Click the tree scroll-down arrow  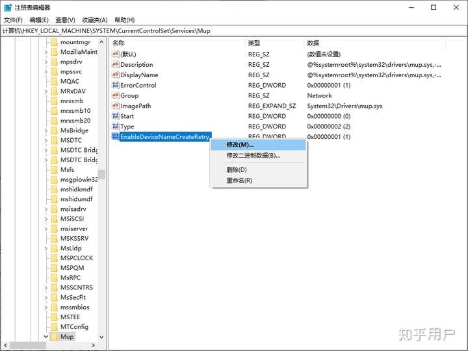[101, 337]
